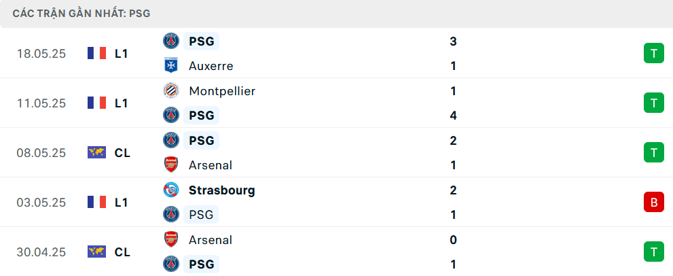This screenshot has height=276, width=673.
Task: Click green T badge for 30.04.25 match
Action: (654, 252)
